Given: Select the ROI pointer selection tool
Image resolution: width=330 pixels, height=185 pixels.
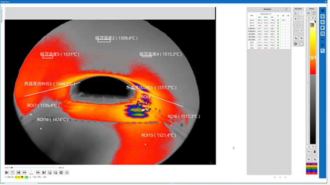Looking at the screenshot, I should pyautogui.click(x=296, y=13).
